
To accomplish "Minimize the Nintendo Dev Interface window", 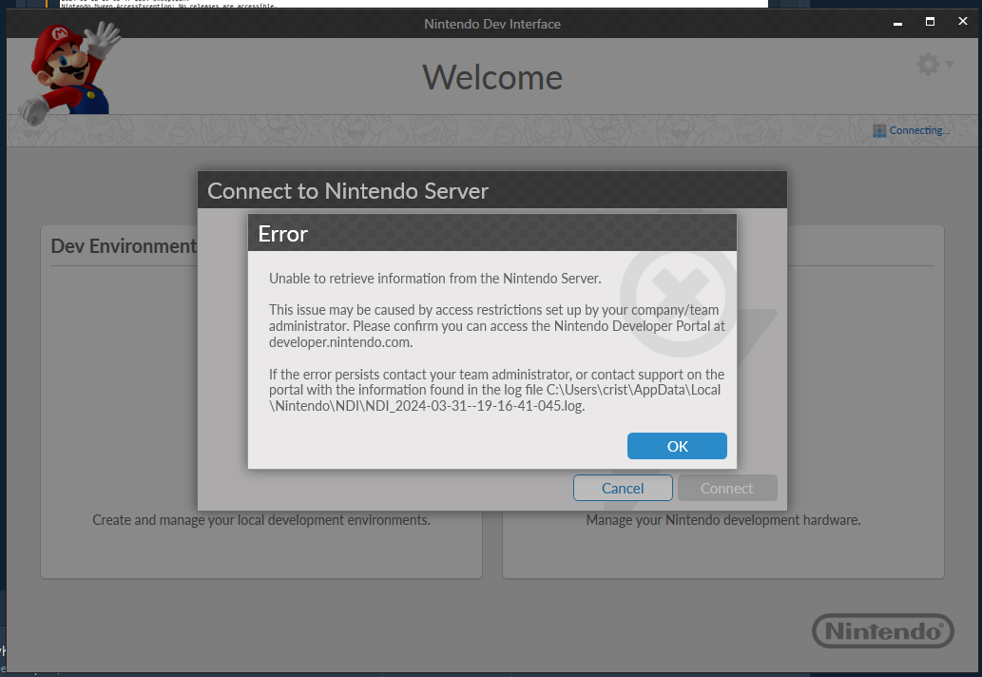I will click(897, 23).
